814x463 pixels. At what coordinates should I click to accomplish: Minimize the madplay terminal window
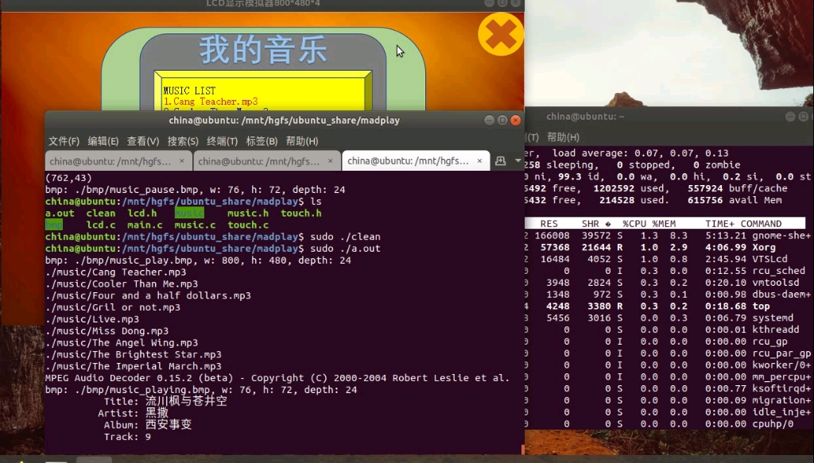489,120
